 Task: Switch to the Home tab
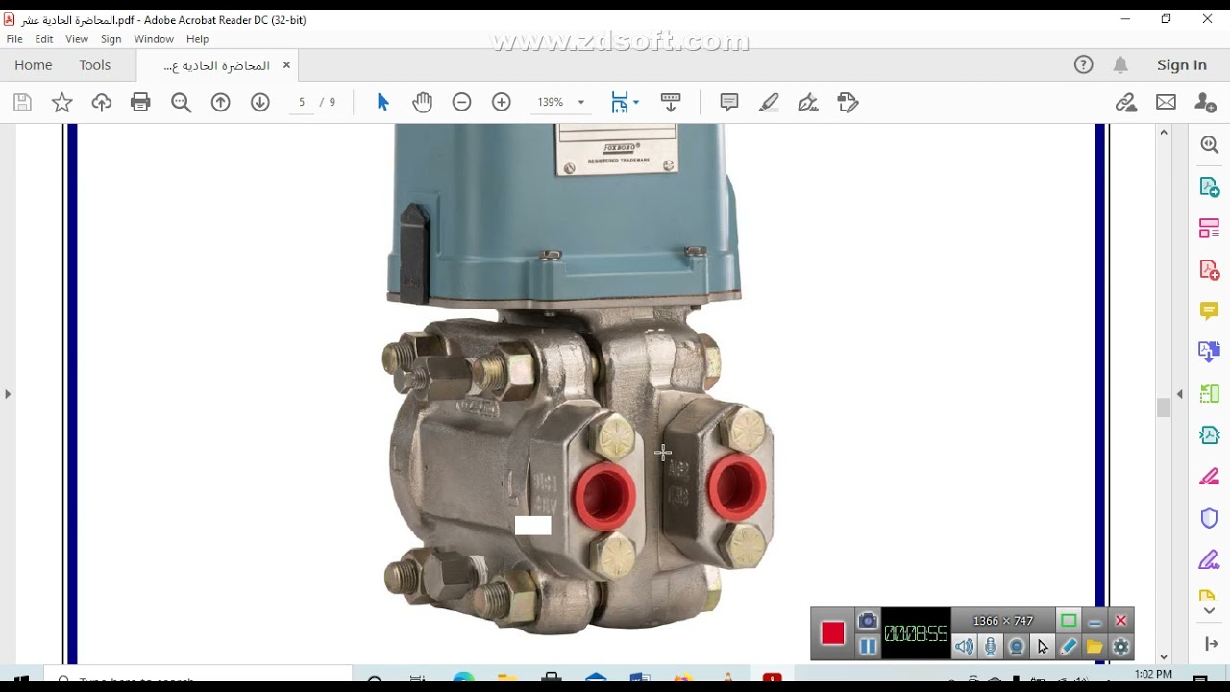point(34,65)
